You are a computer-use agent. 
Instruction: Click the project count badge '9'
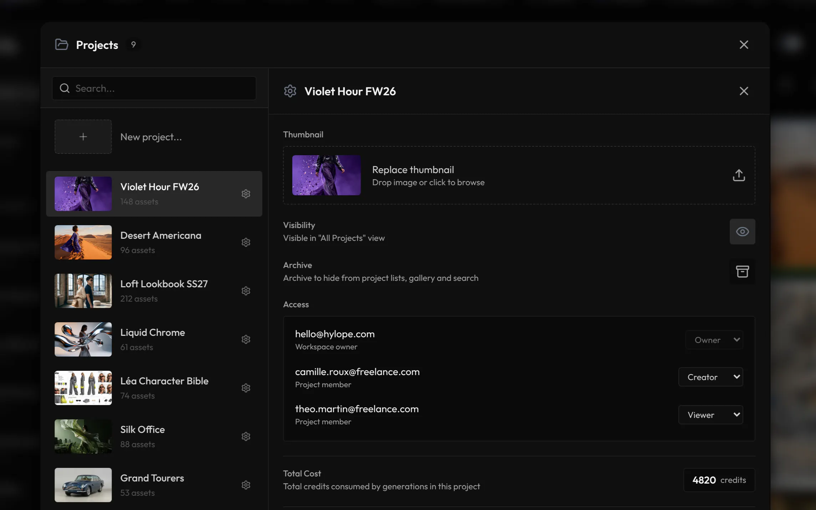point(133,45)
